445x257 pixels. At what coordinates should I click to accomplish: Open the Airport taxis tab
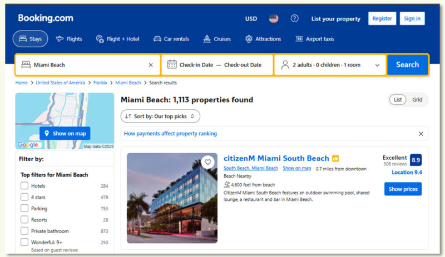click(315, 39)
